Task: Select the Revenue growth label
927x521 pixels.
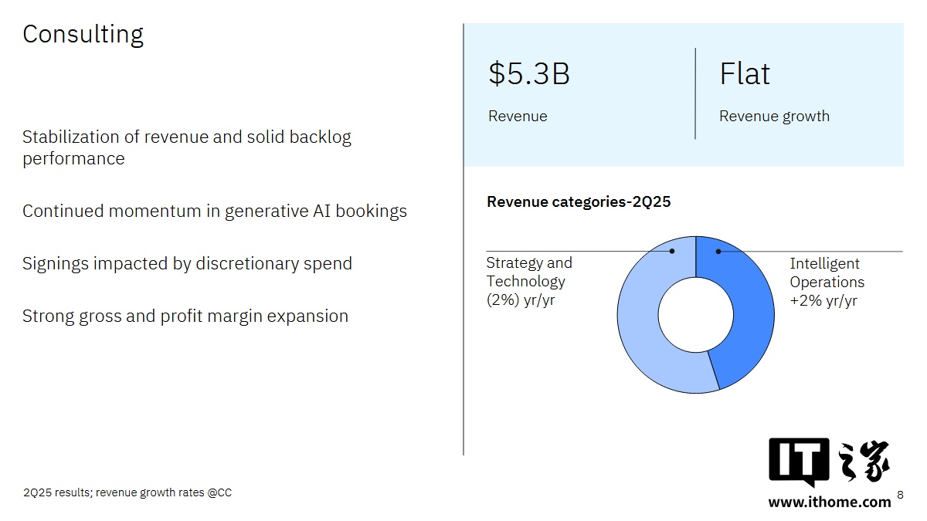Action: point(774,117)
